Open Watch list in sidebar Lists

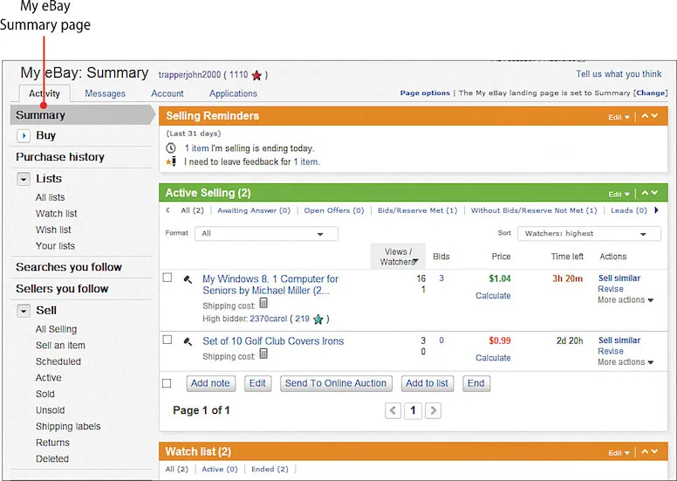(56, 214)
